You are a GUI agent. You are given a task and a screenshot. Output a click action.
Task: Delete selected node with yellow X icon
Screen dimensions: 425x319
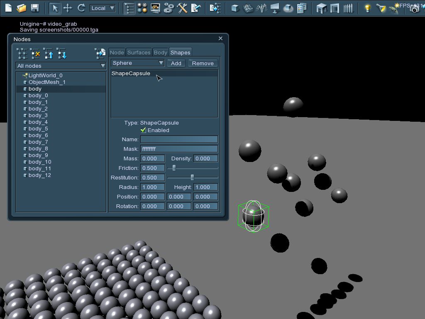35,54
